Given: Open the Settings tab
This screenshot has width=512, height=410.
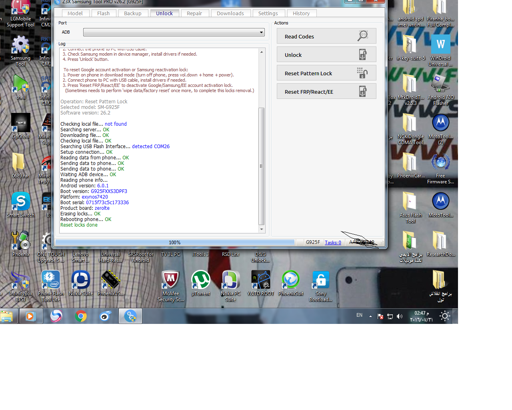Looking at the screenshot, I should coord(268,13).
